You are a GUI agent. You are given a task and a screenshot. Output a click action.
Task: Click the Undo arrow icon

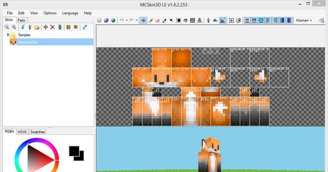click(x=122, y=21)
